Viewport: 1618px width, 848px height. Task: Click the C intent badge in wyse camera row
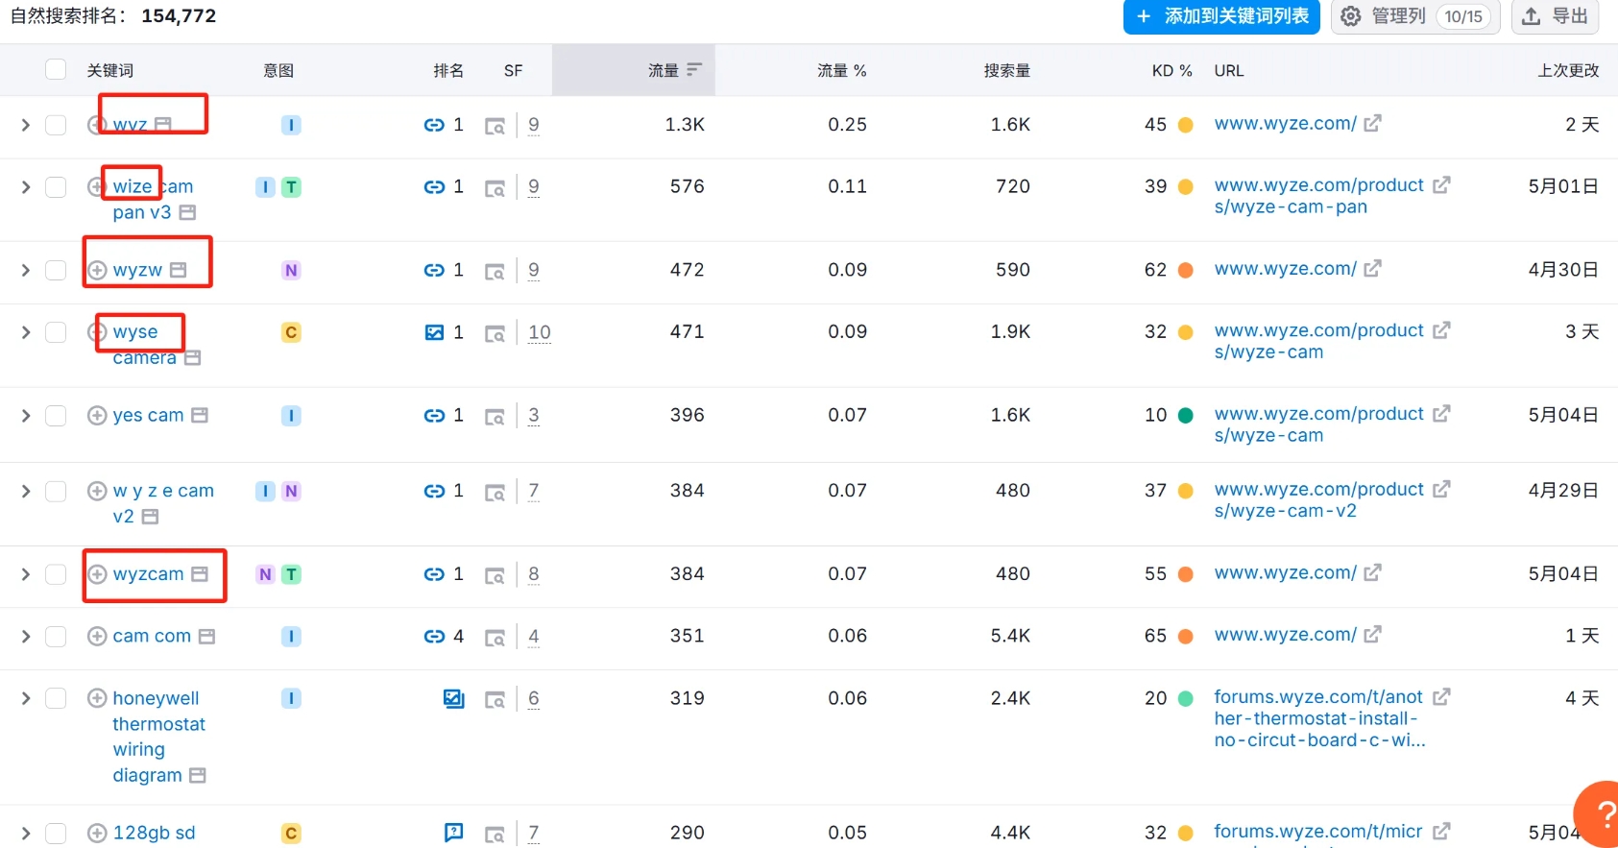pos(291,332)
